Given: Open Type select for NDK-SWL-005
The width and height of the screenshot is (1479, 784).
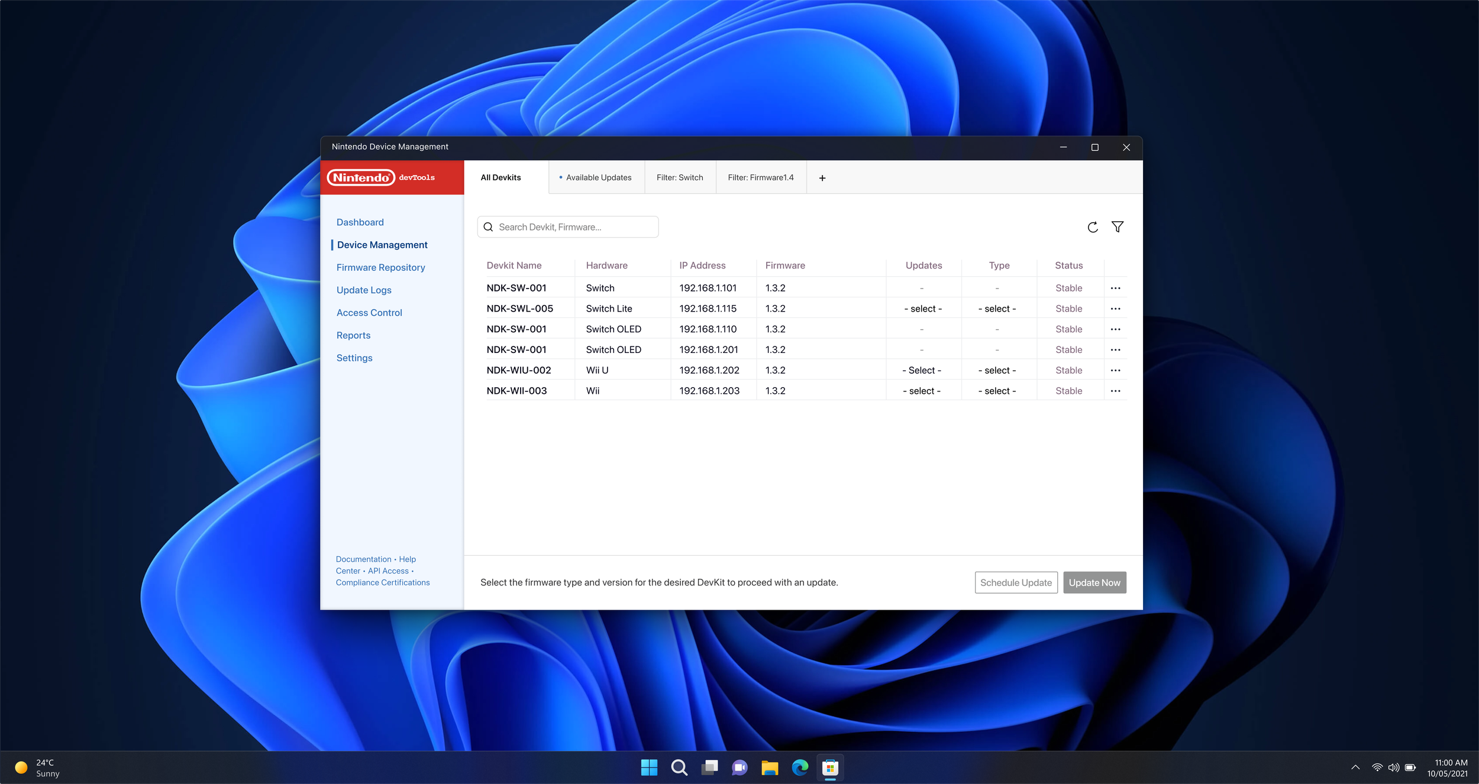Looking at the screenshot, I should [x=997, y=309].
